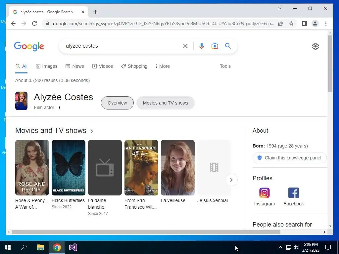Open File Explorer from the taskbar
The height and width of the screenshot is (254, 339).
[40, 247]
